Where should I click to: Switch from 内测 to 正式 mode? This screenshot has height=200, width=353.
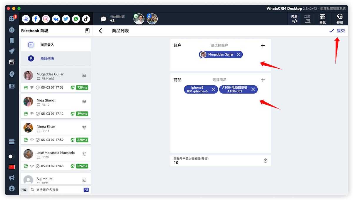[x=307, y=18]
